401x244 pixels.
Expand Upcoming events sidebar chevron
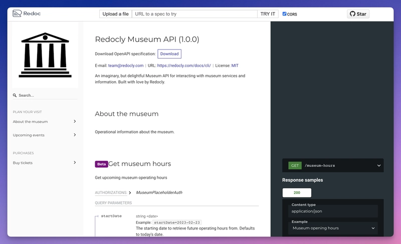pyautogui.click(x=75, y=135)
